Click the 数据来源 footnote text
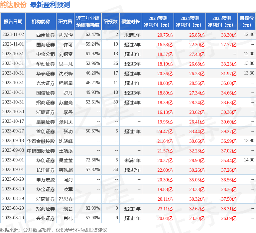256x233 pixels. [54, 230]
